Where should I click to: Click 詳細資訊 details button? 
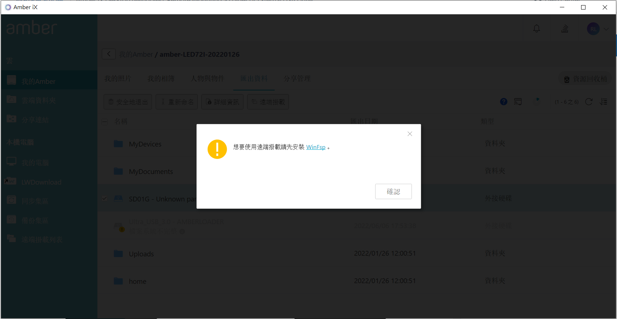[x=222, y=102]
